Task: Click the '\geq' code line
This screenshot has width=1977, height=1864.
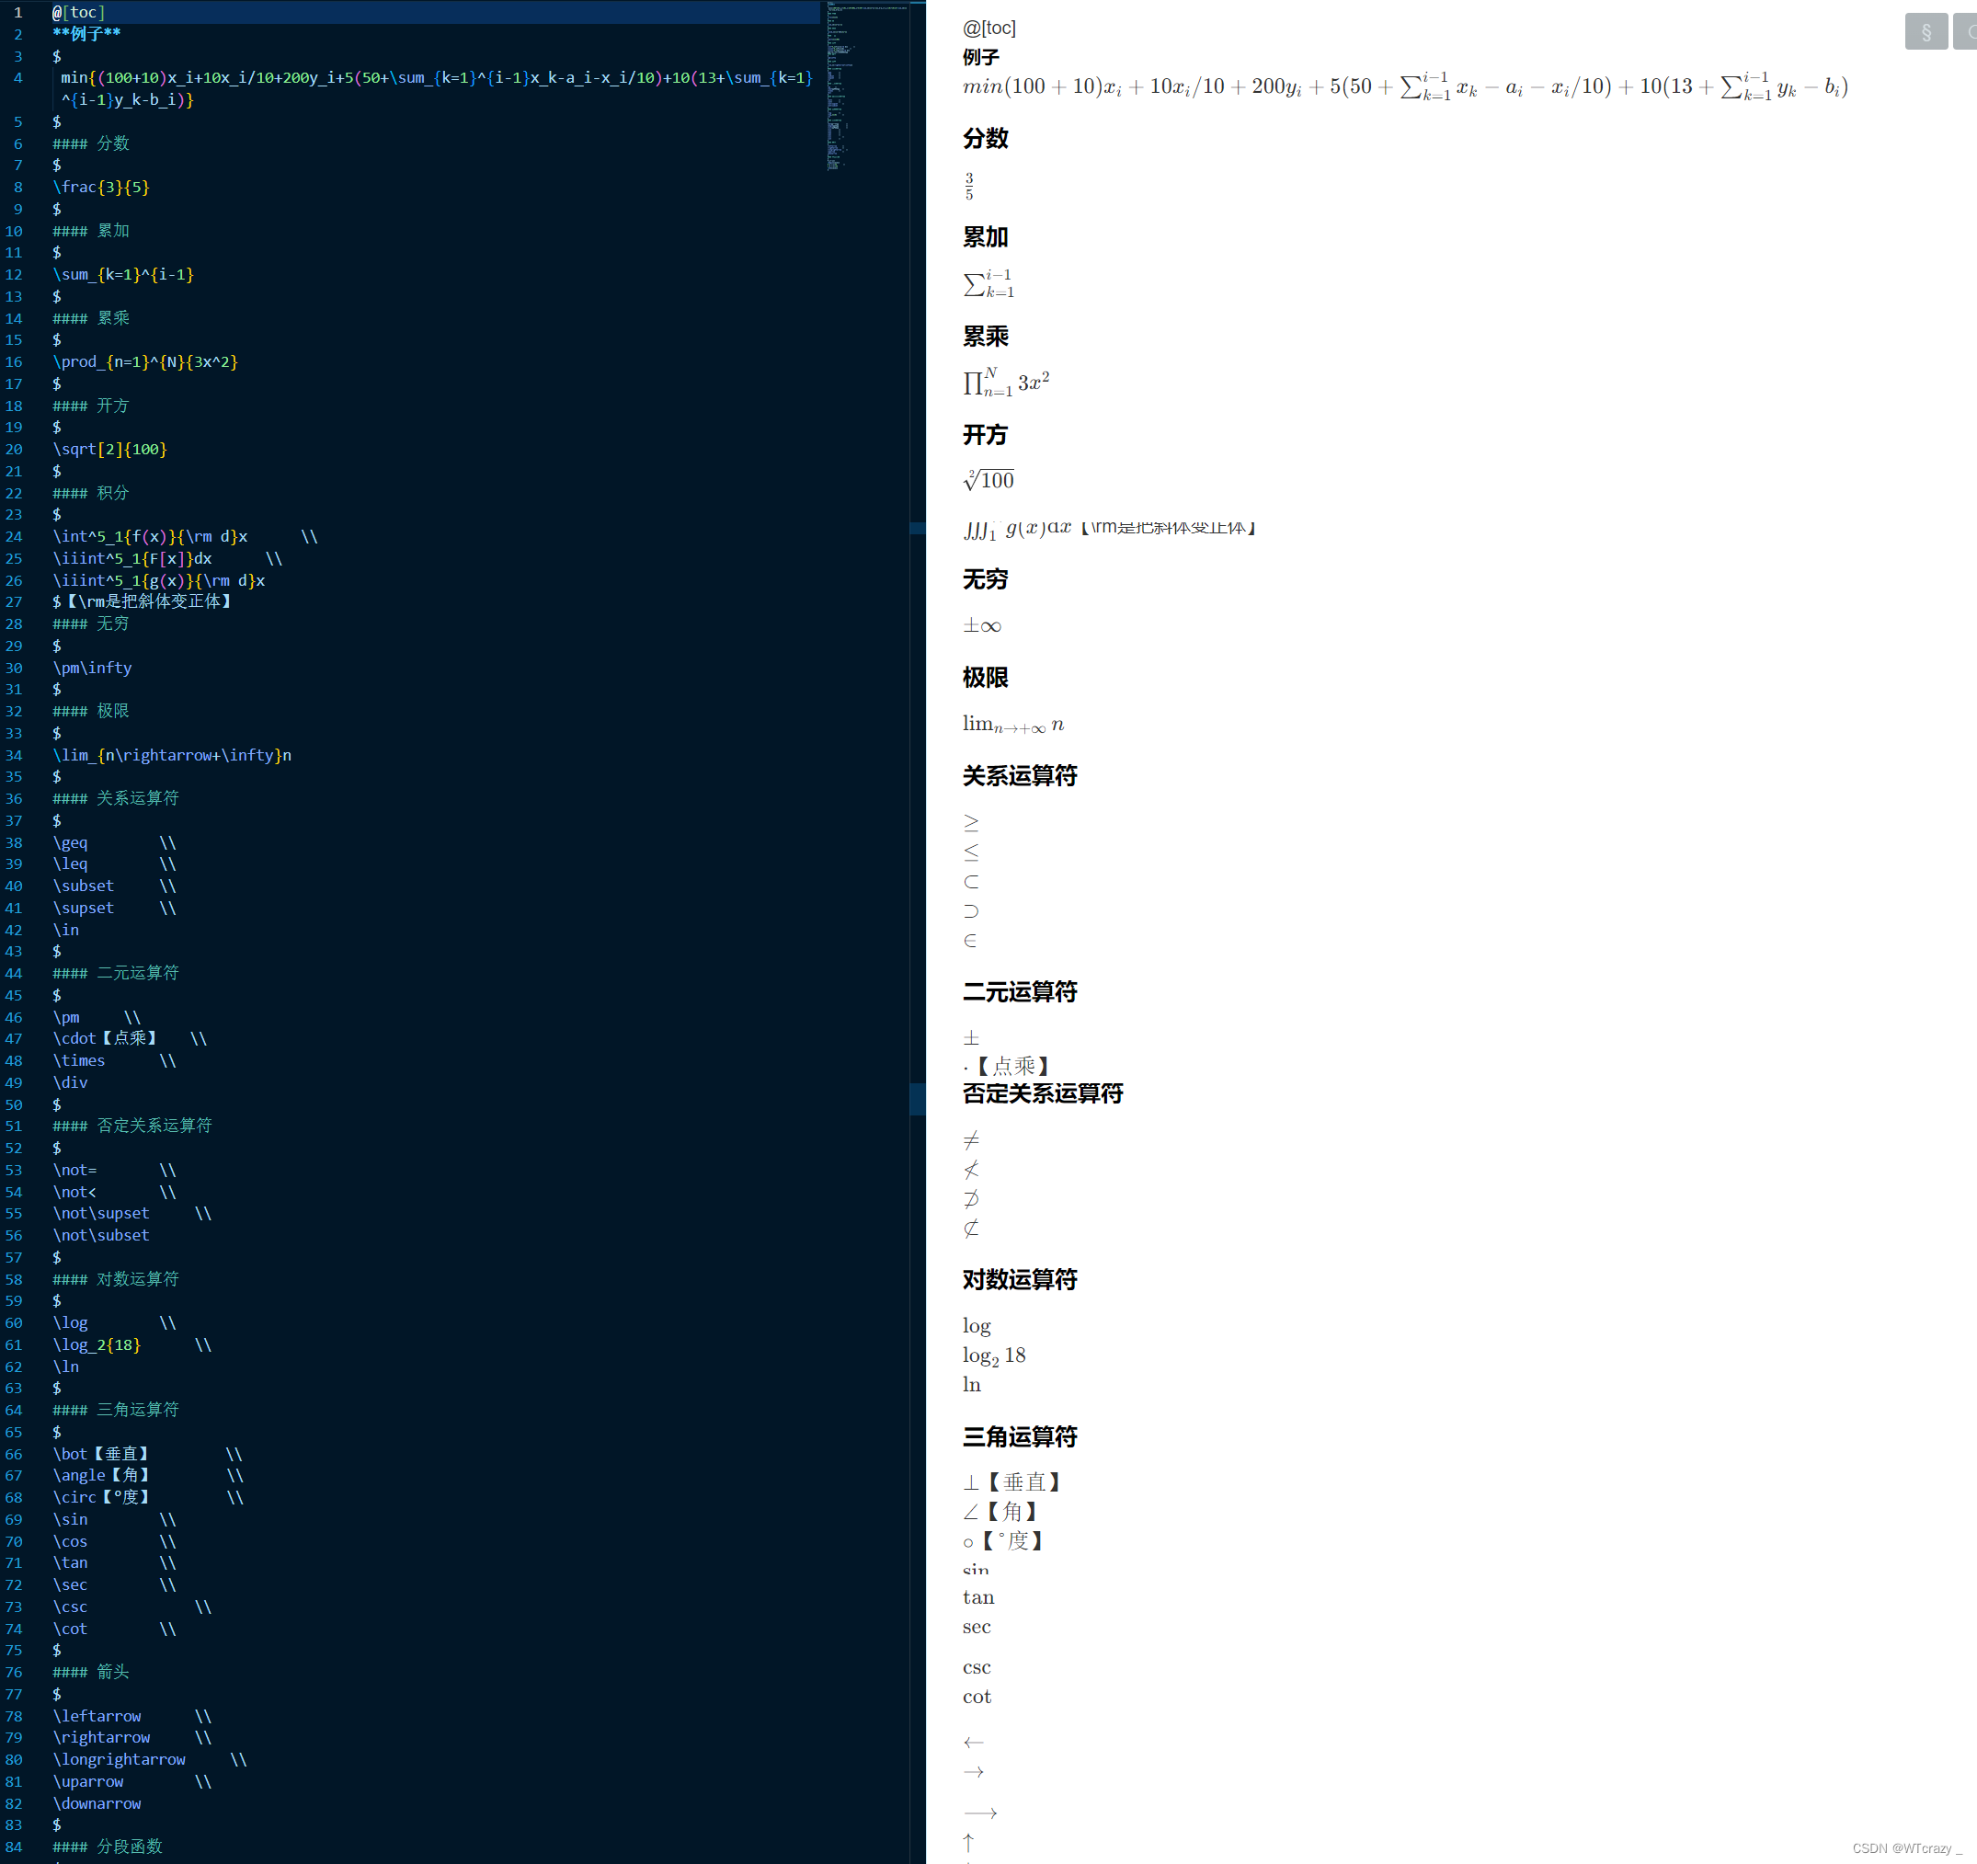Action: [x=71, y=843]
